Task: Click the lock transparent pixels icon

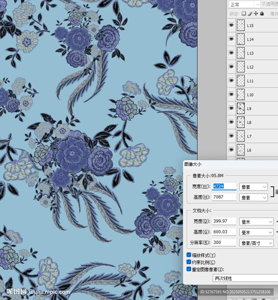Action: [x=244, y=13]
